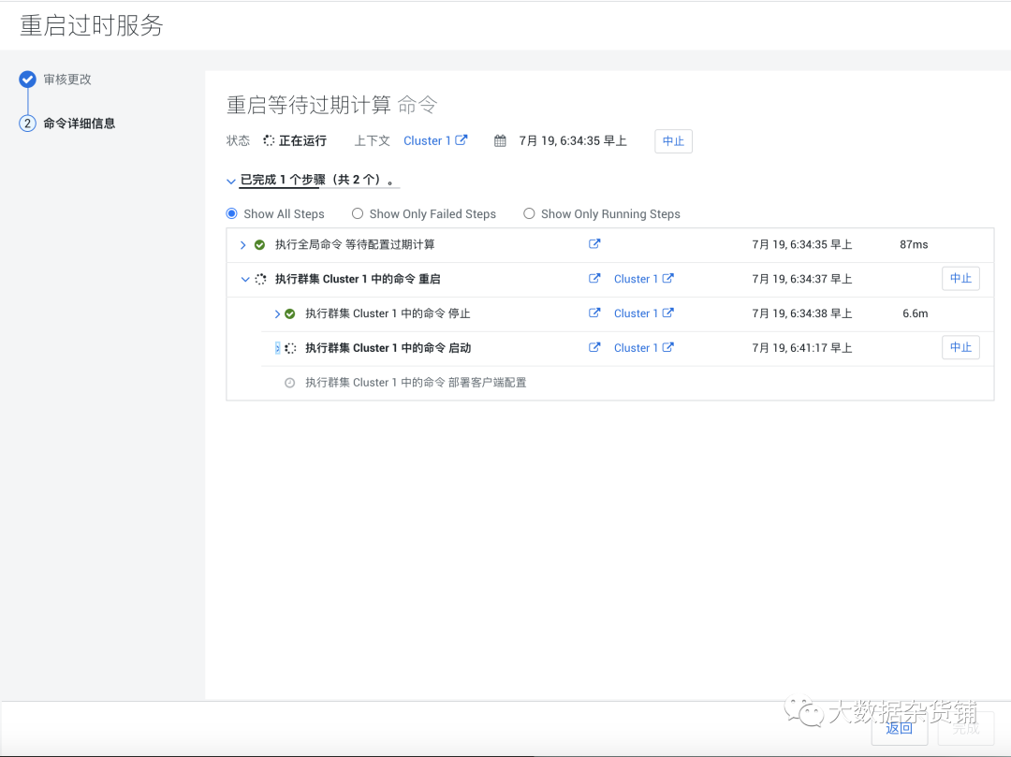Click the 重启过时服务 page title
The image size is (1011, 757).
click(92, 25)
